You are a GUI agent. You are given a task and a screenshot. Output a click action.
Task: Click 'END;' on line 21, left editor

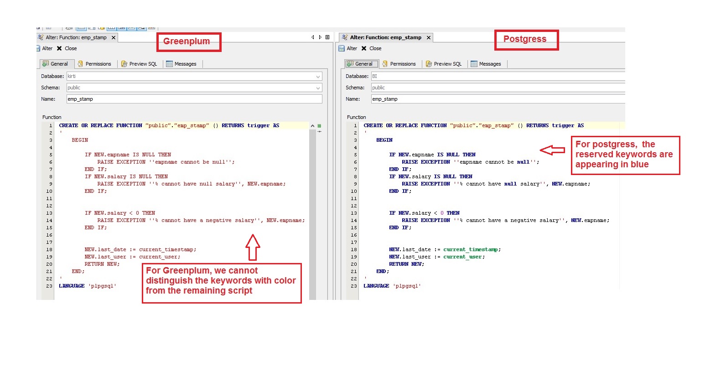(x=78, y=271)
